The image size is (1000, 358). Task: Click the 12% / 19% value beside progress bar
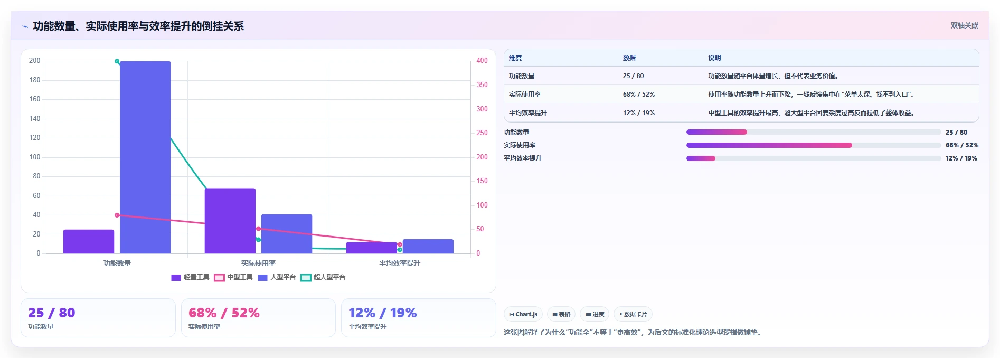coord(961,158)
